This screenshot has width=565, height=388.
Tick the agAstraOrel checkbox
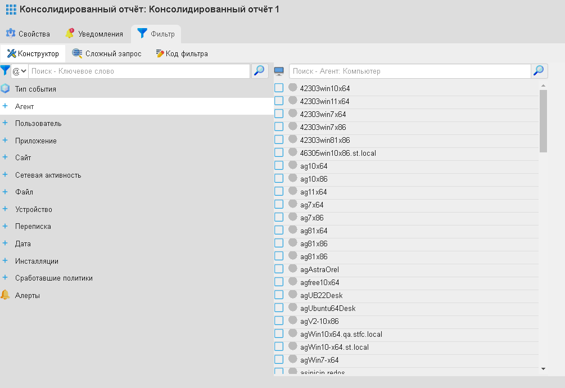(x=279, y=269)
